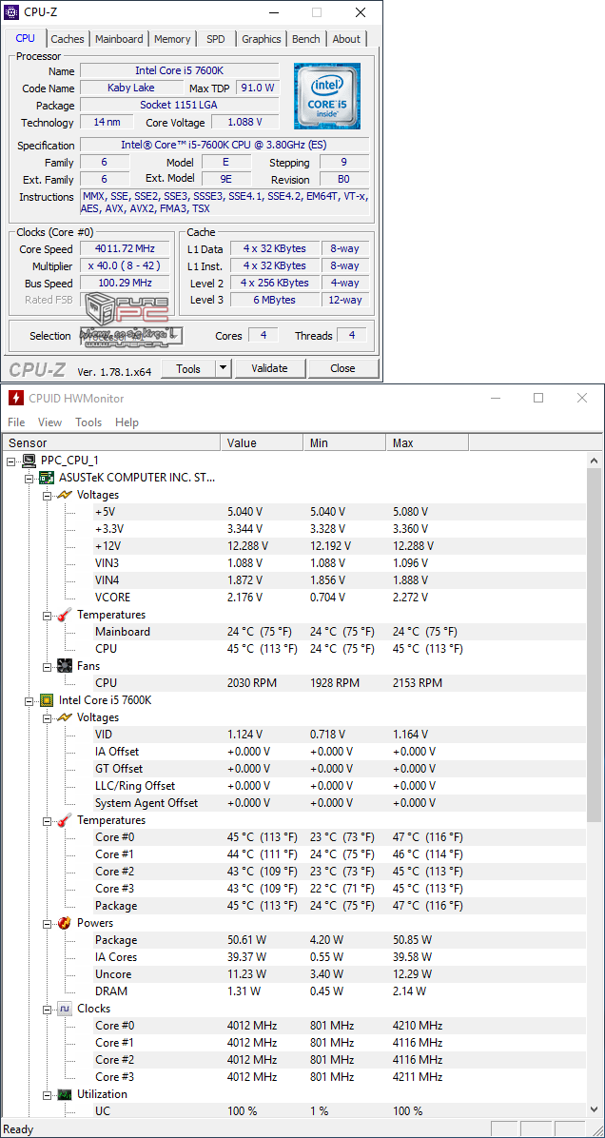Collapse the PPC_CPU_1 tree node
This screenshot has width=605, height=1138.
coord(10,461)
